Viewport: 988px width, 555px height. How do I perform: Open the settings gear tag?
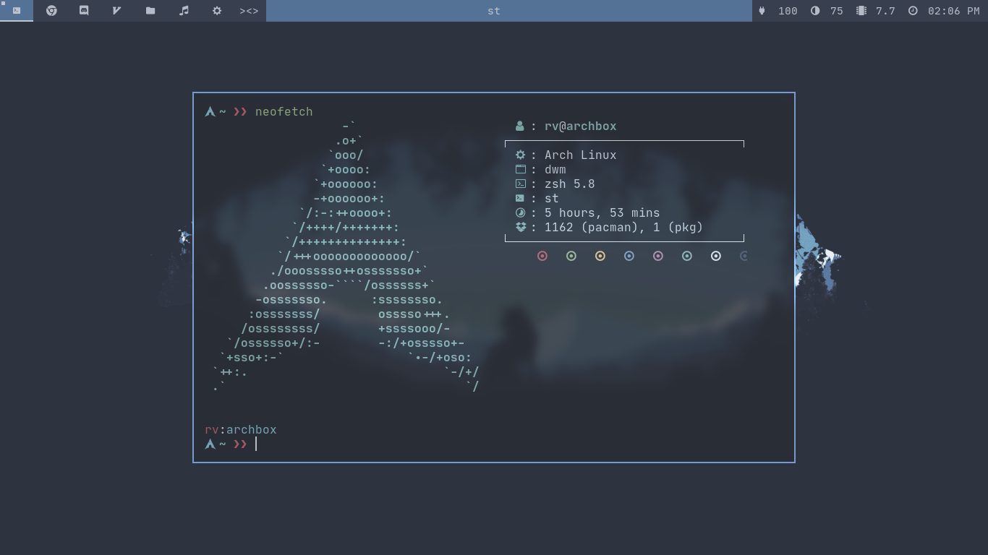pyautogui.click(x=217, y=11)
